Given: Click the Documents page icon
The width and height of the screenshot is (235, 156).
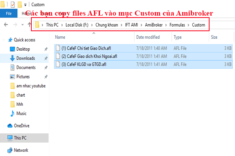Looking at the screenshot, I should 13,67.
